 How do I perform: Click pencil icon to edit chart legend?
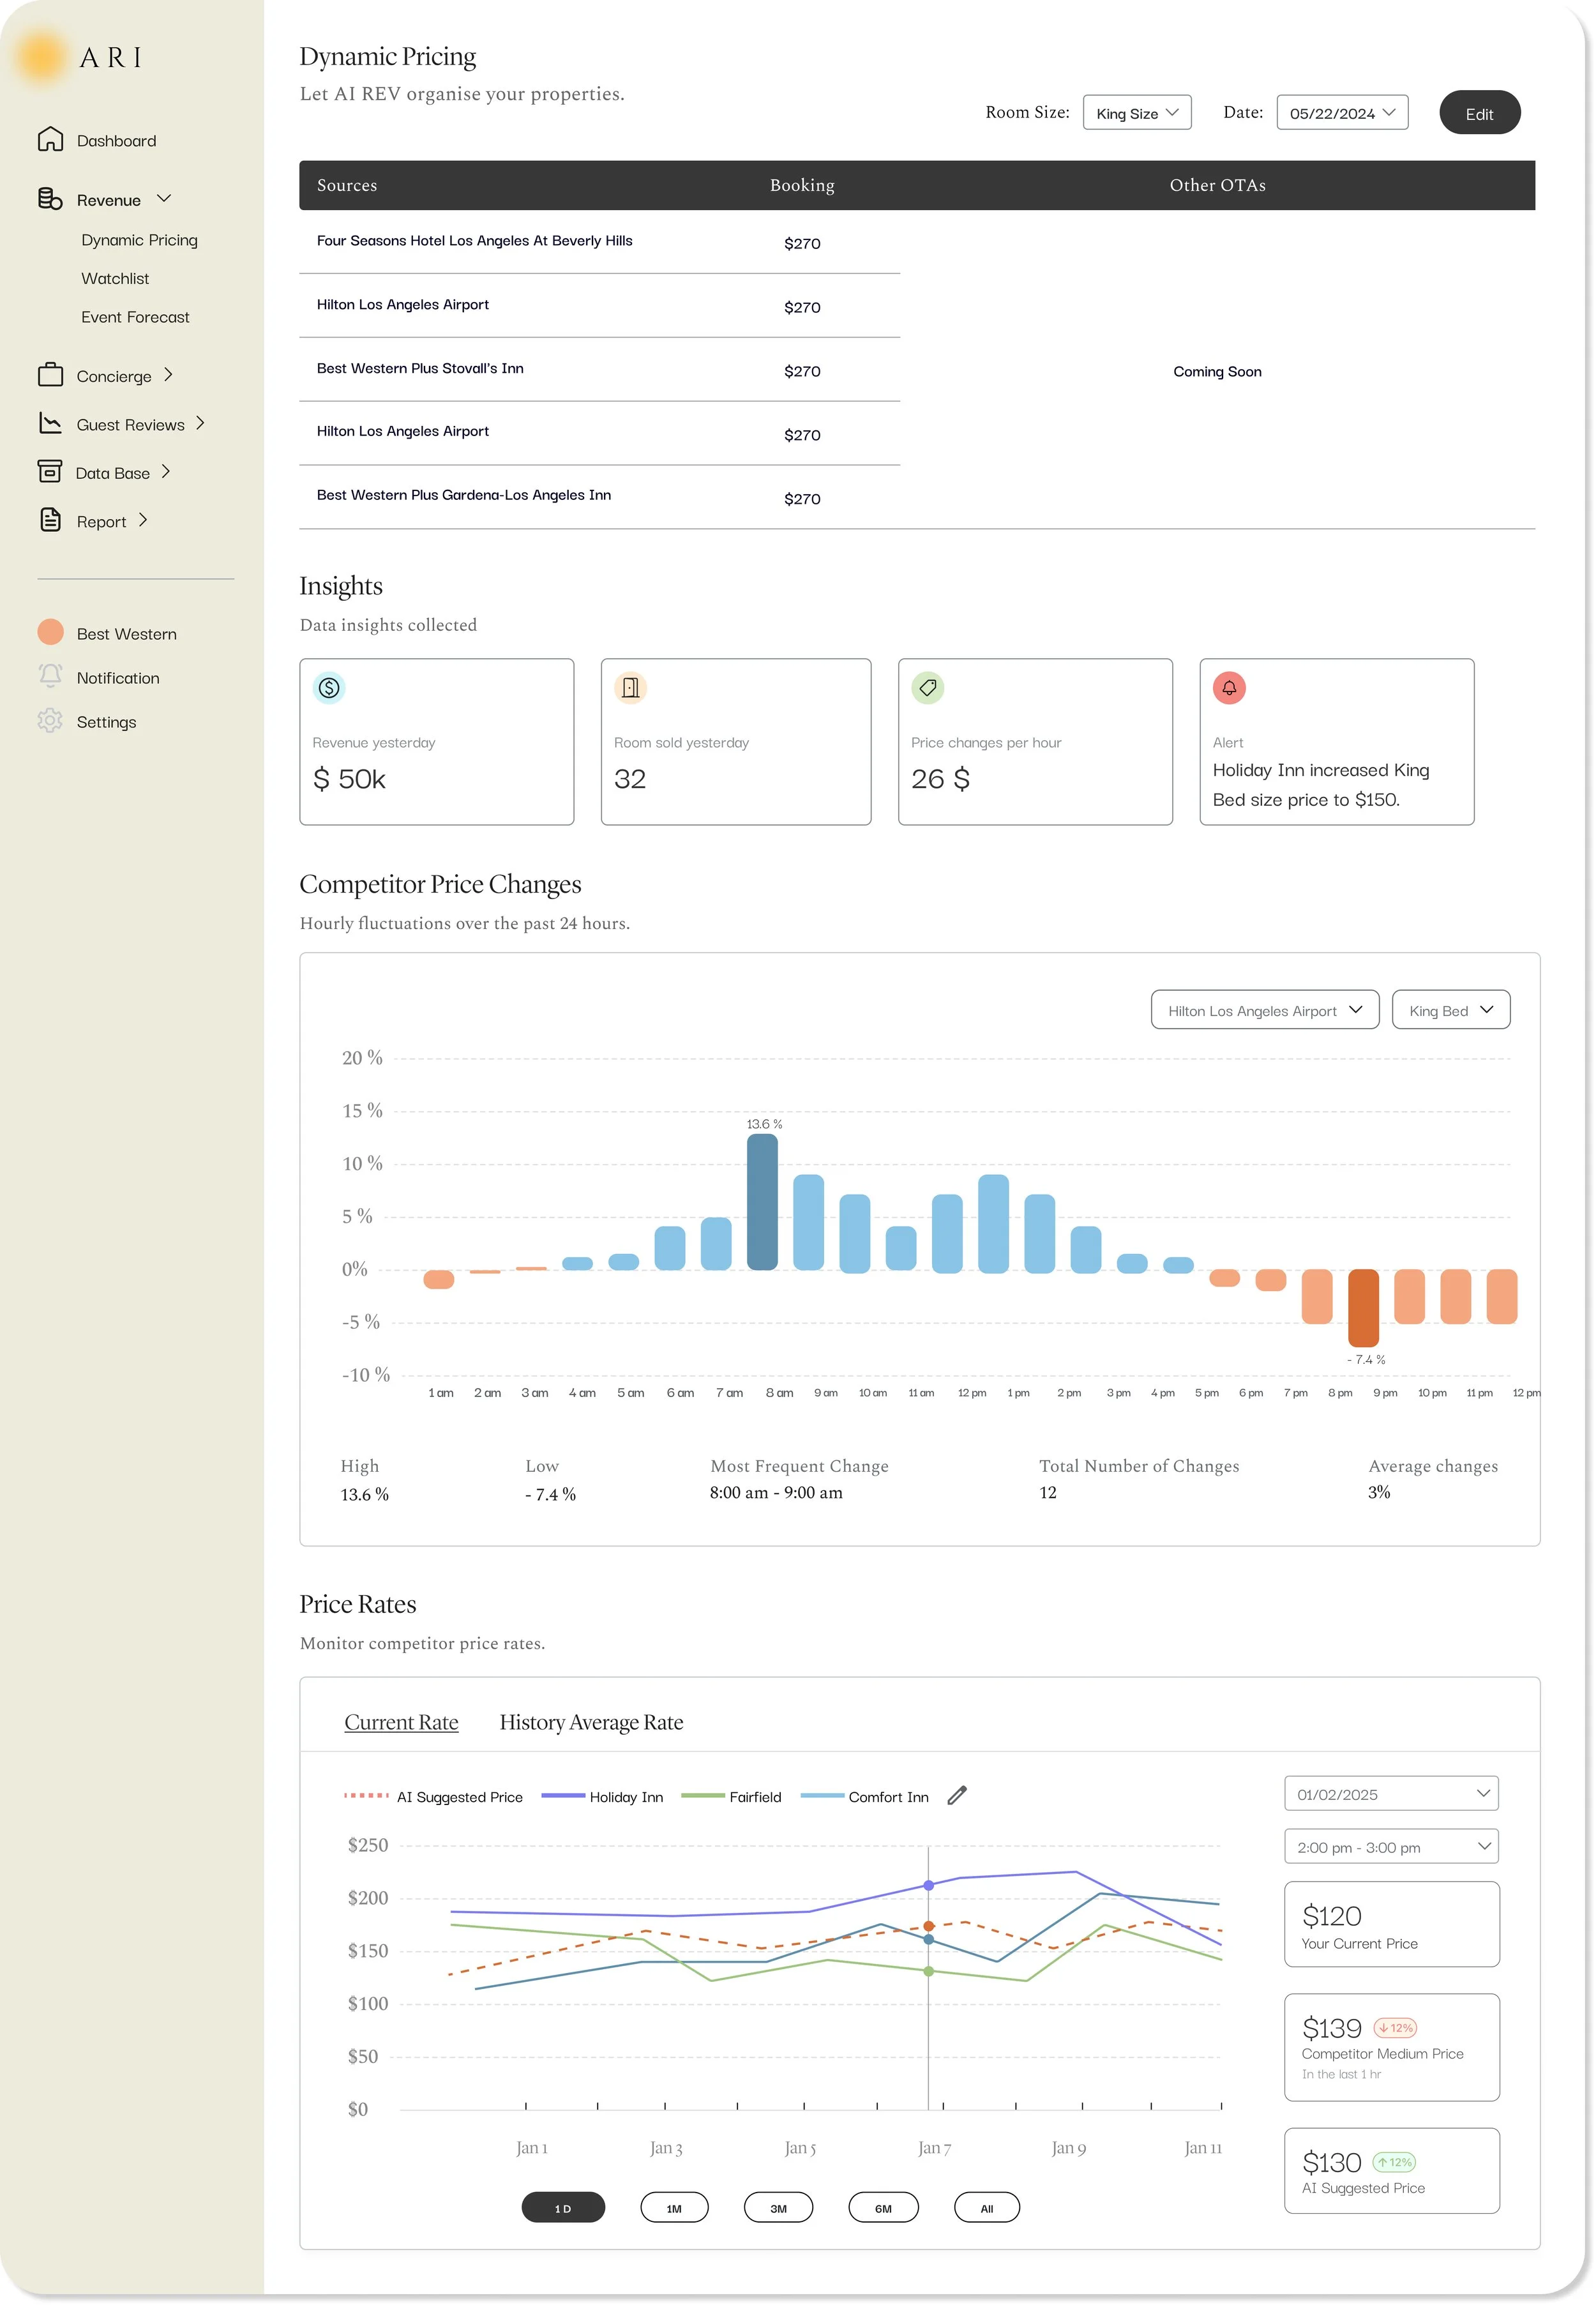(957, 1796)
